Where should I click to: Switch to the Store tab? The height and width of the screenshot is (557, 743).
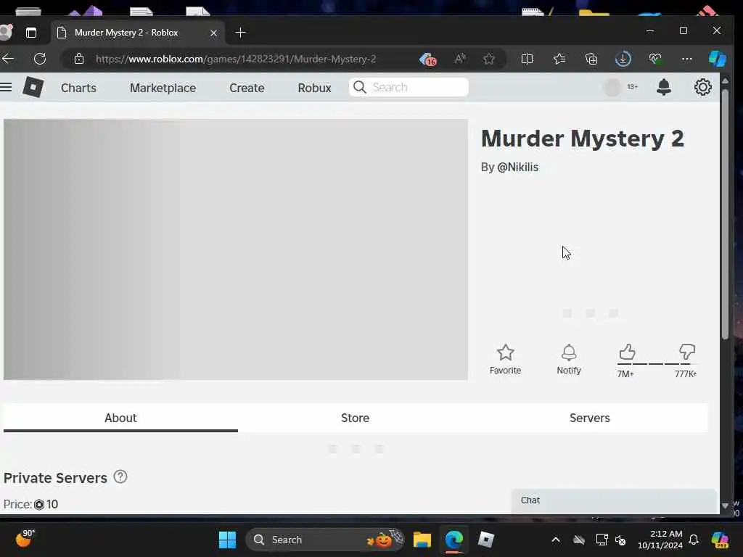coord(355,418)
